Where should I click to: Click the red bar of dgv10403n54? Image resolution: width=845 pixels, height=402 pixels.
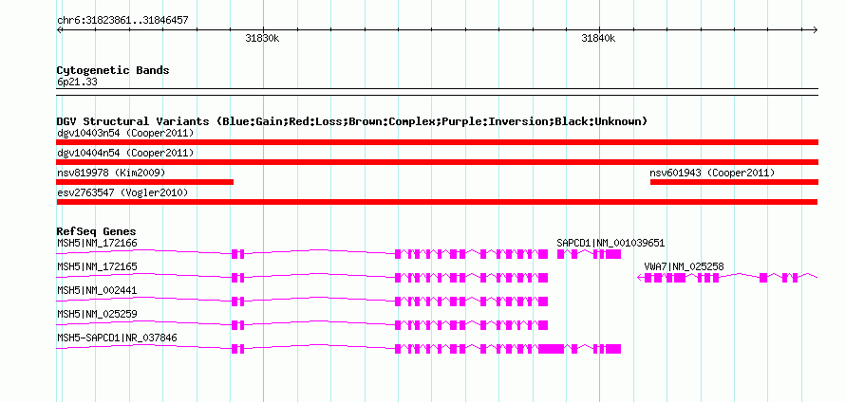[437, 142]
